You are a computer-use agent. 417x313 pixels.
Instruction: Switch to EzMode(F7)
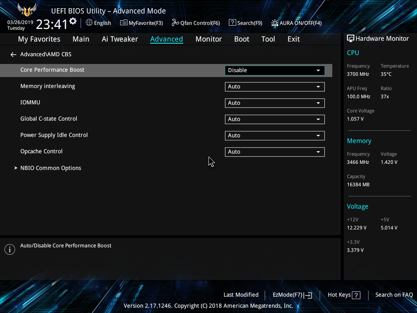[292, 295]
